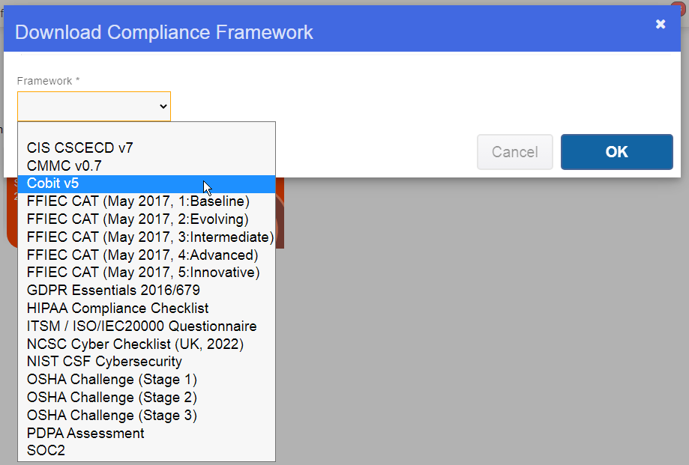Choose HIPAA Compliance Checklist
The width and height of the screenshot is (689, 465).
146,309
